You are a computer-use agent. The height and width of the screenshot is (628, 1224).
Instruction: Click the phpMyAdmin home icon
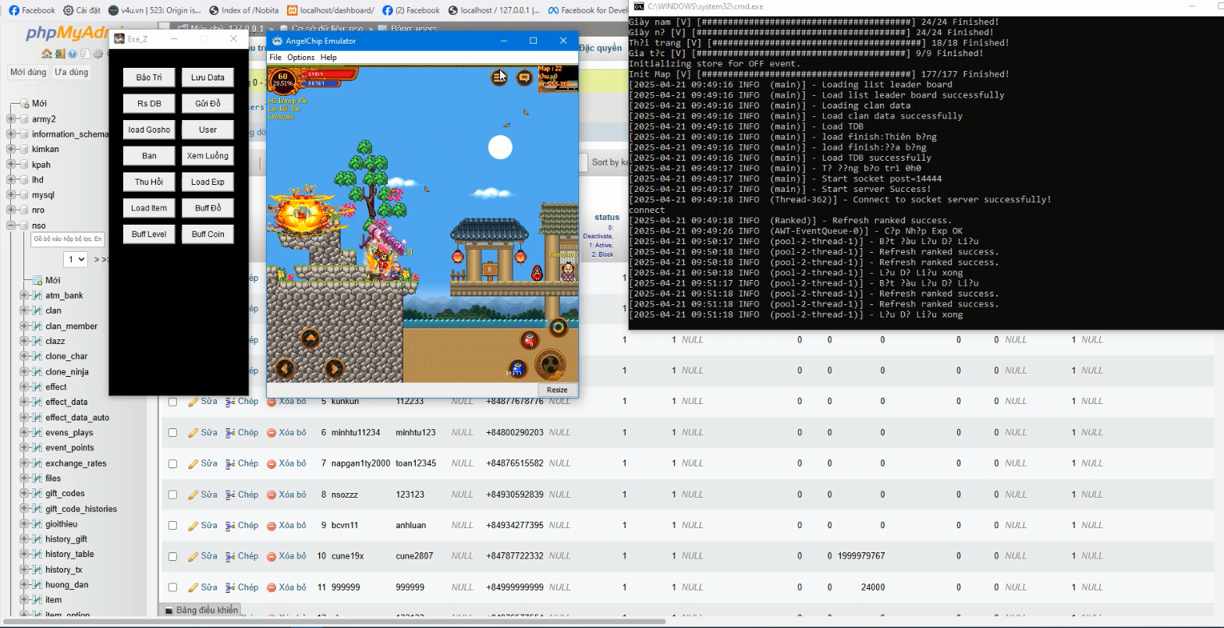click(x=47, y=54)
